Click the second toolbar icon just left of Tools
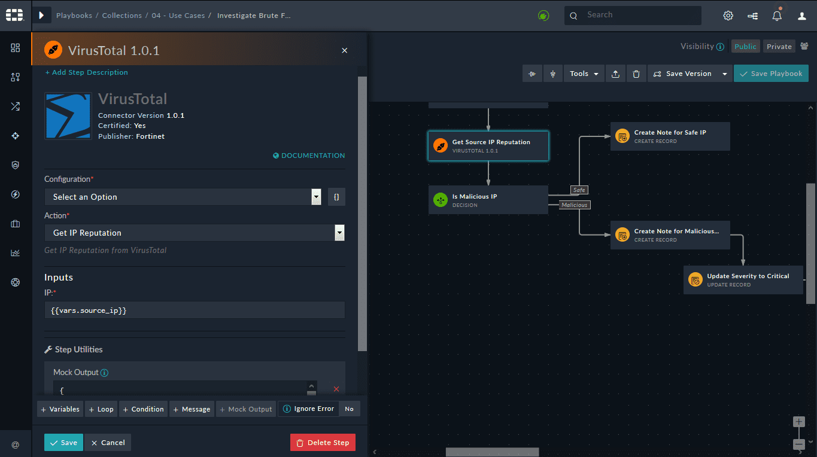The width and height of the screenshot is (817, 457). [552, 74]
